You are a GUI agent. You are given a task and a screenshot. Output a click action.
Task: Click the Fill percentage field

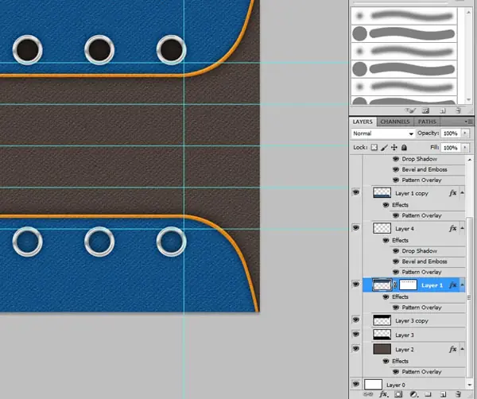coord(451,148)
